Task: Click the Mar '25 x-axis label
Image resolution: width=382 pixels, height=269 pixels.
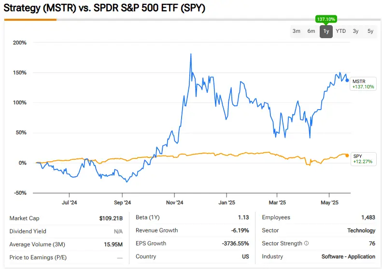Action: (277, 202)
